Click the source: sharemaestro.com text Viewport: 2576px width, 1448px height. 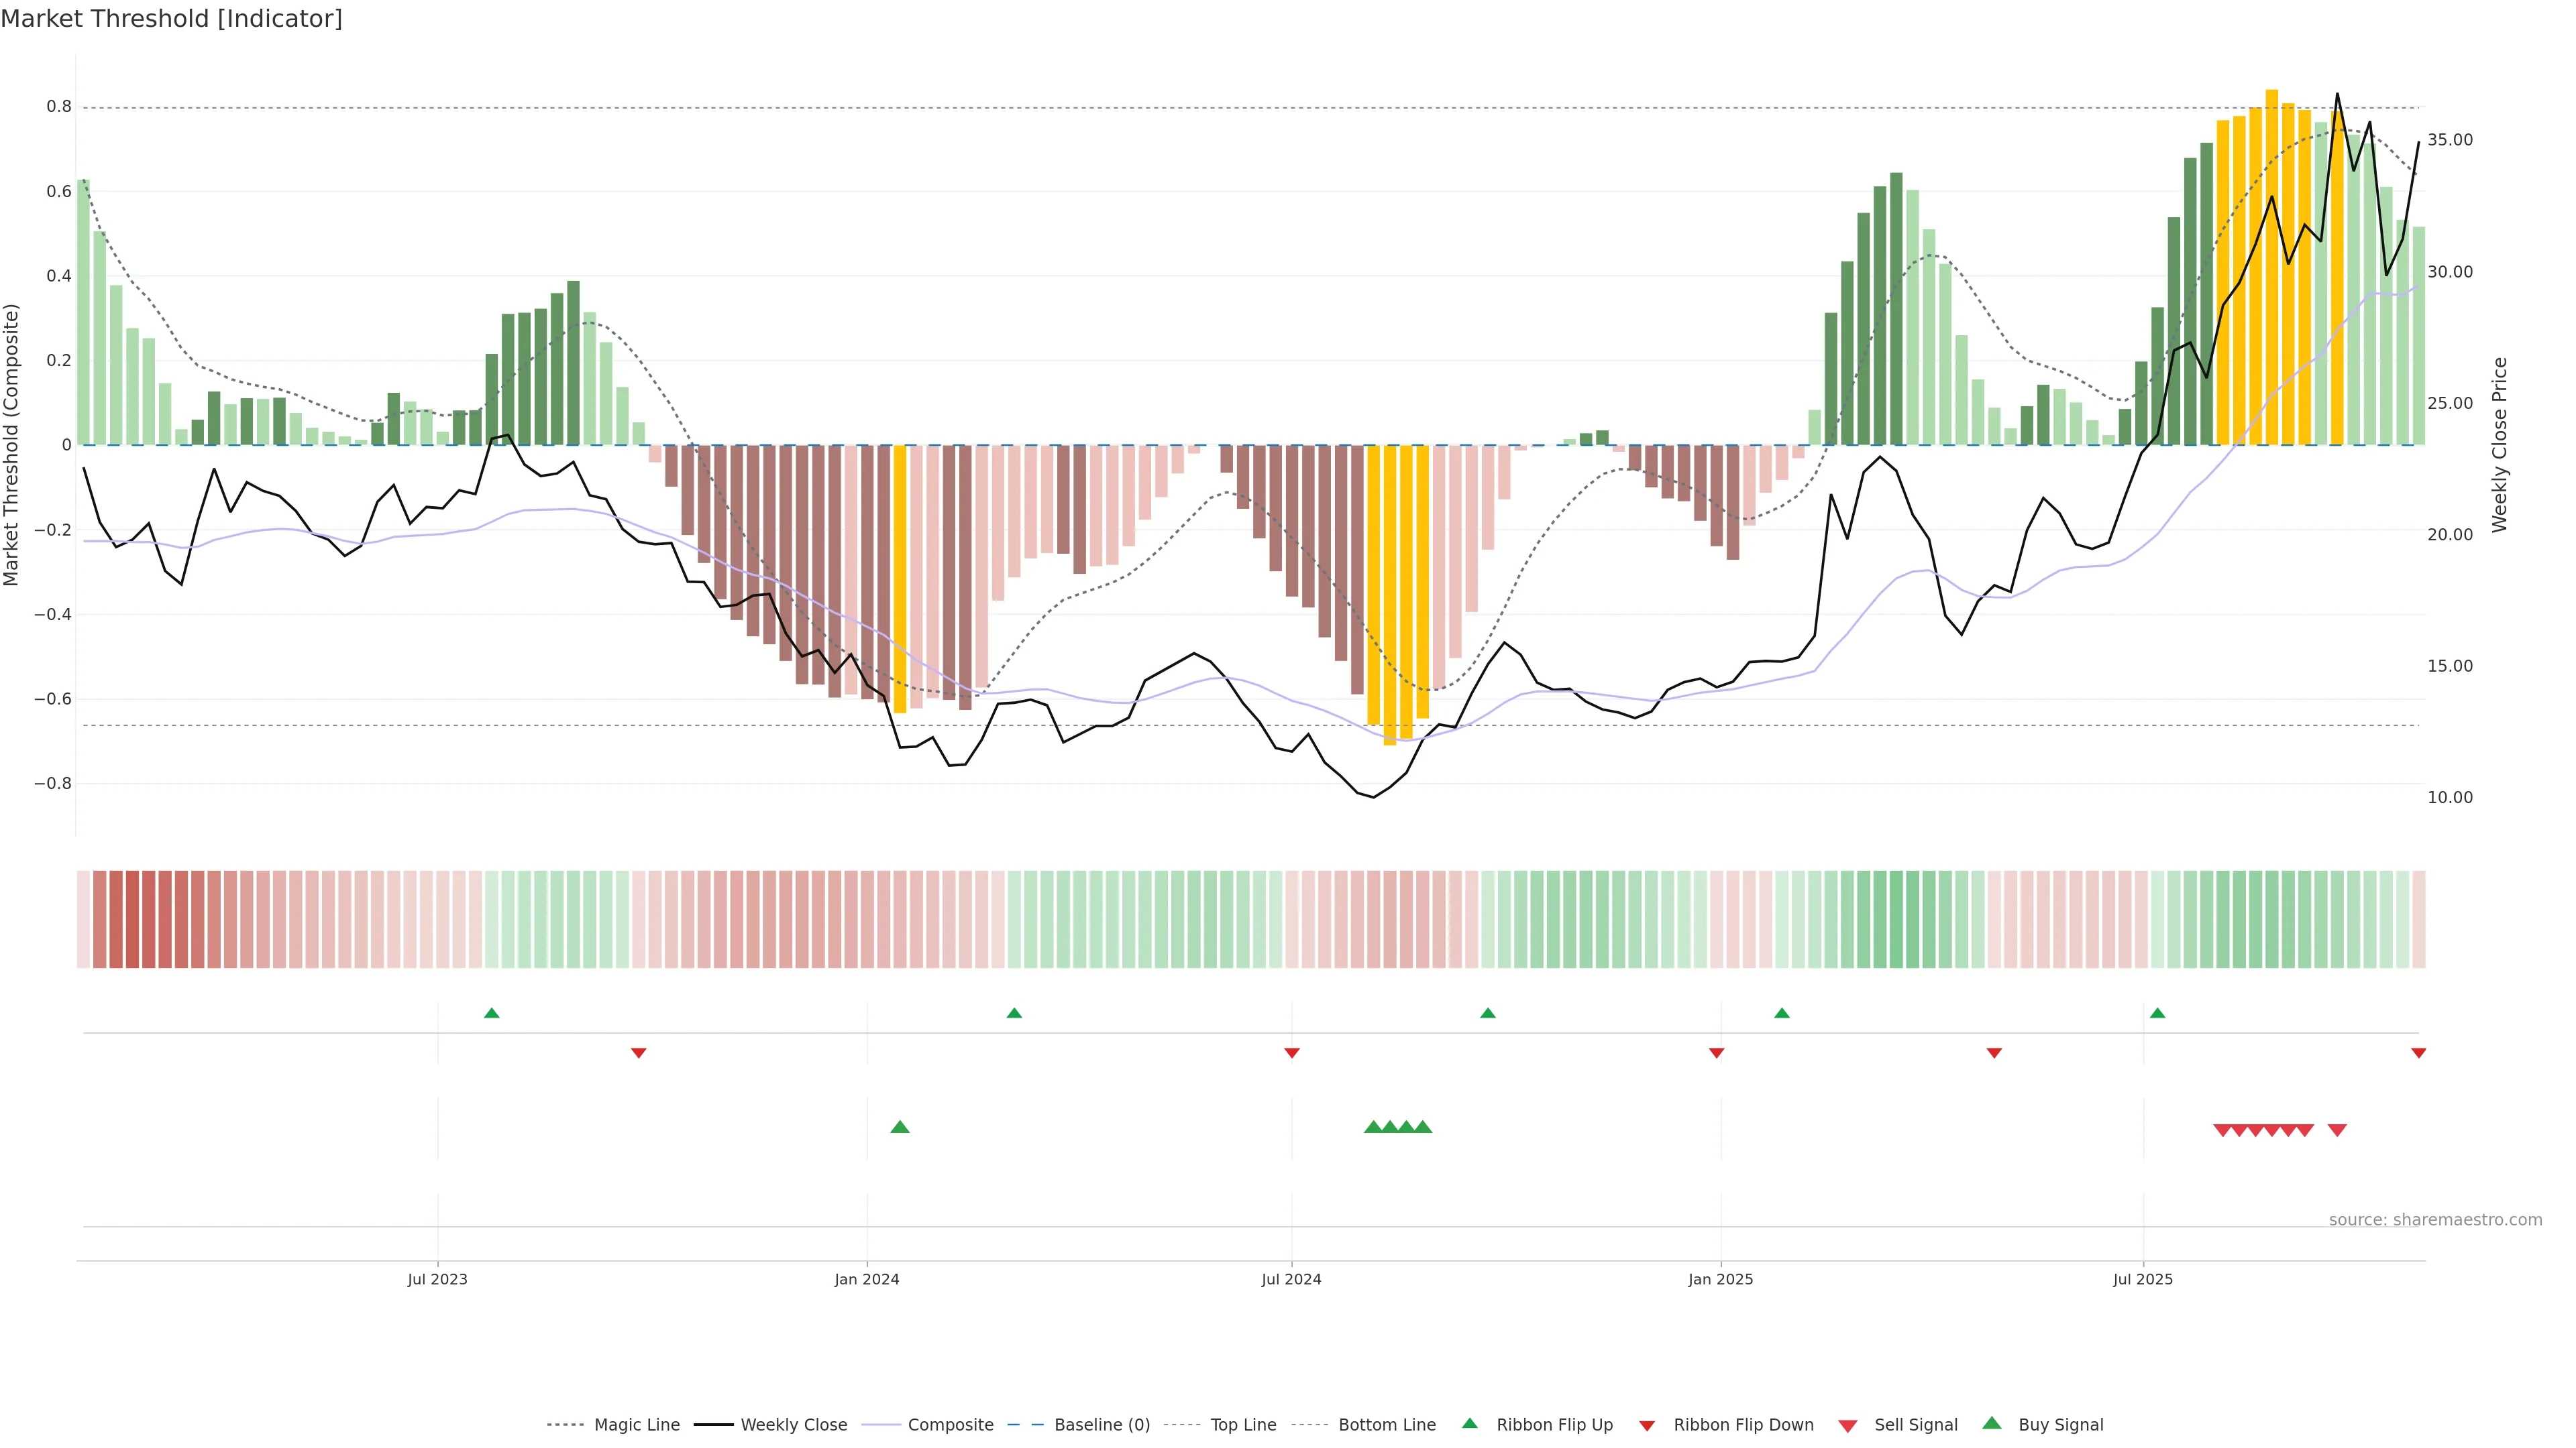2435,1219
